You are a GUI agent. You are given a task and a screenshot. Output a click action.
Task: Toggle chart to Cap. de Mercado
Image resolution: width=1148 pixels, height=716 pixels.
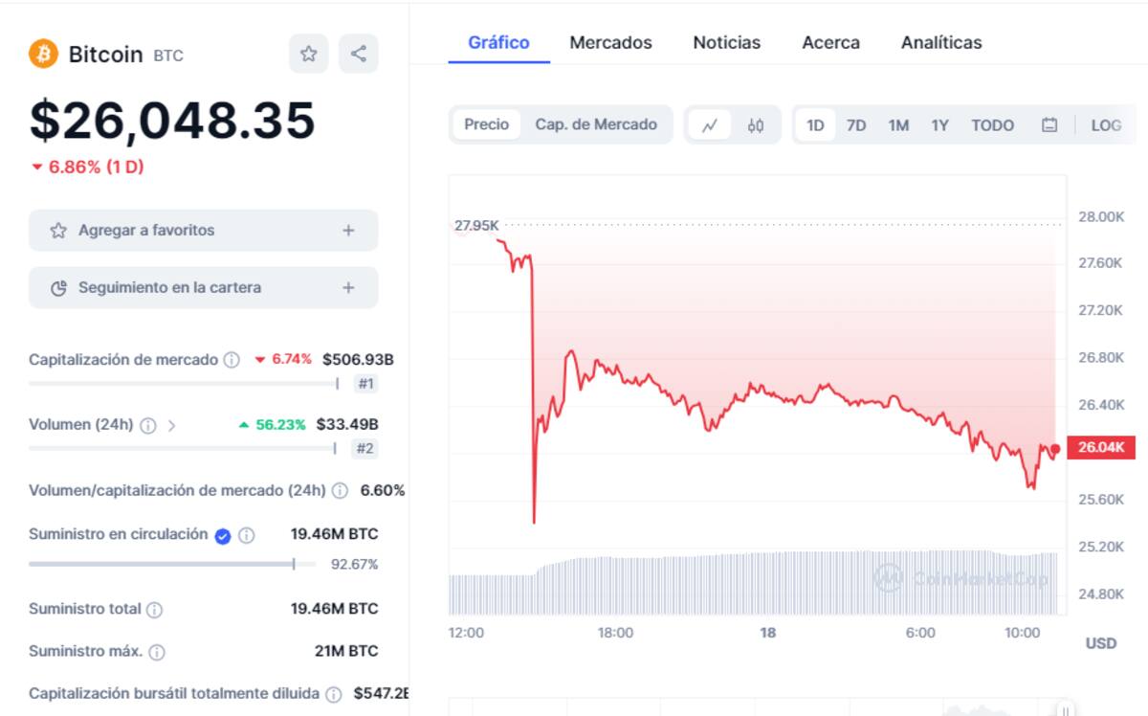coord(596,124)
